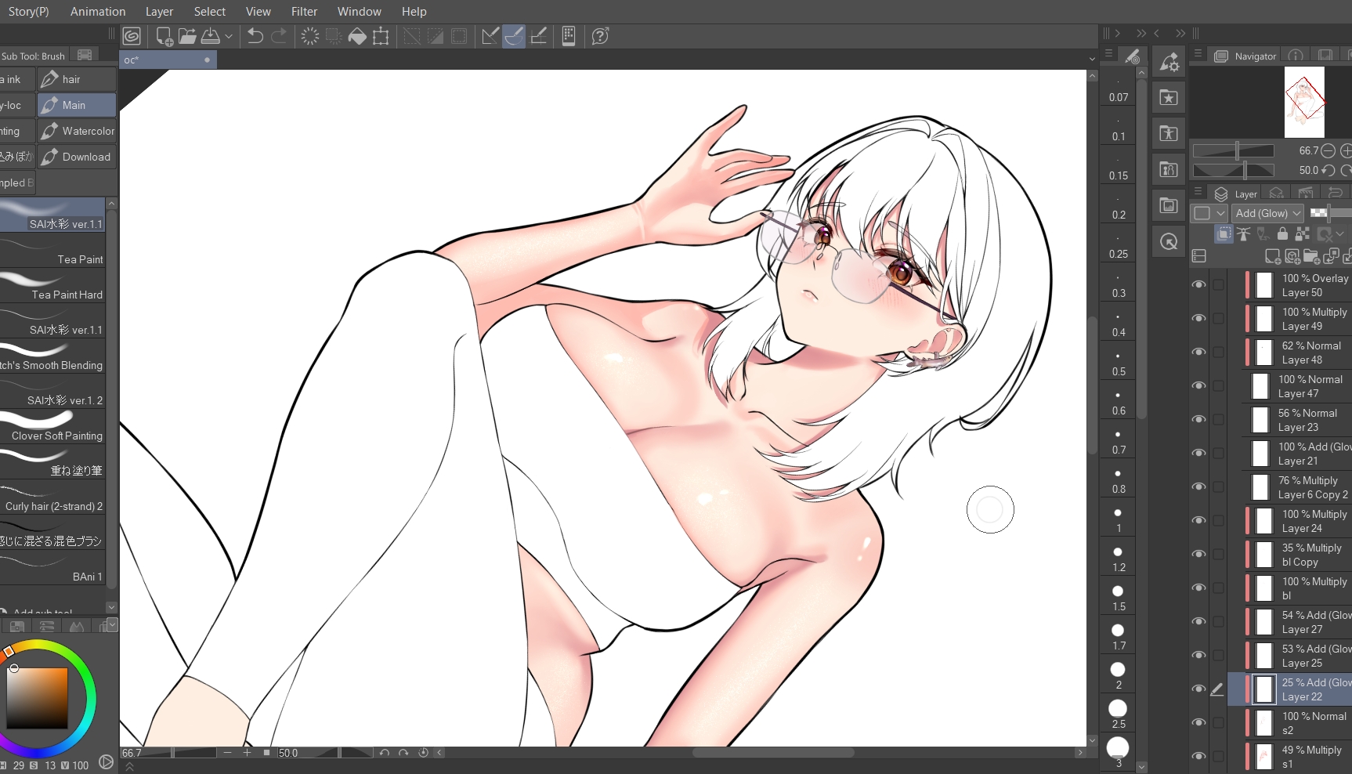Viewport: 1352px width, 774px height.
Task: Click the New canvas icon
Action: pyautogui.click(x=164, y=36)
